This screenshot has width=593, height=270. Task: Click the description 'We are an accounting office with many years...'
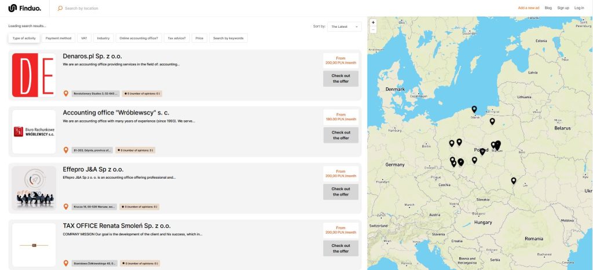point(129,121)
